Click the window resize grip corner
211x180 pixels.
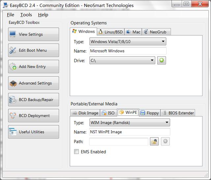click(x=206, y=175)
